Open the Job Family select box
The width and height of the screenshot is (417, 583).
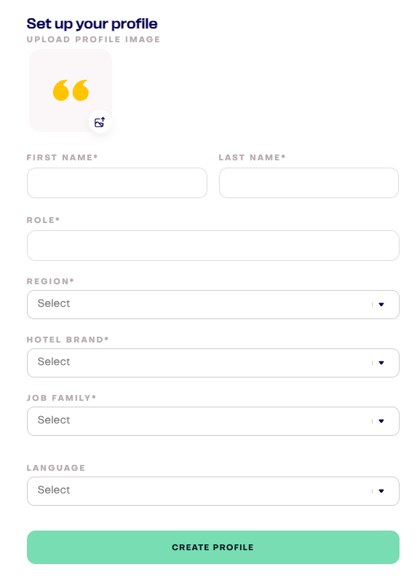pyautogui.click(x=213, y=421)
